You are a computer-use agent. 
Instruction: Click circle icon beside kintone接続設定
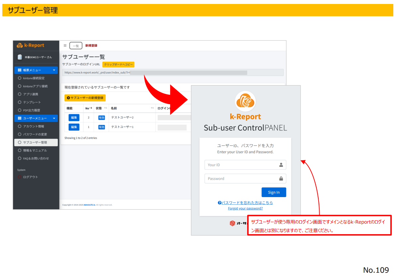pos(20,78)
